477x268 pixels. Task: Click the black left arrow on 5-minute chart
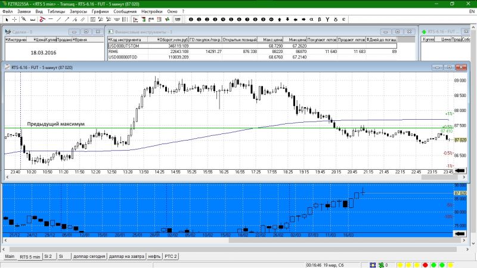[x=460, y=170]
